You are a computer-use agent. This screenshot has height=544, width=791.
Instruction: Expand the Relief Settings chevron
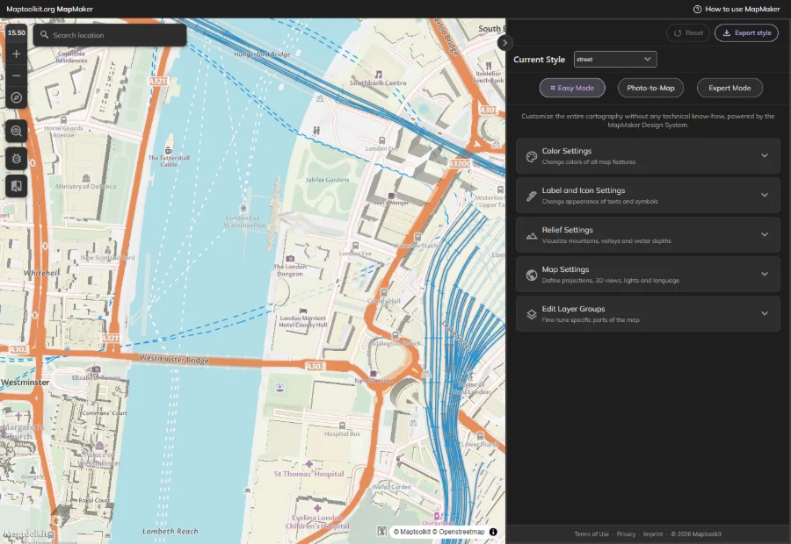coord(765,234)
